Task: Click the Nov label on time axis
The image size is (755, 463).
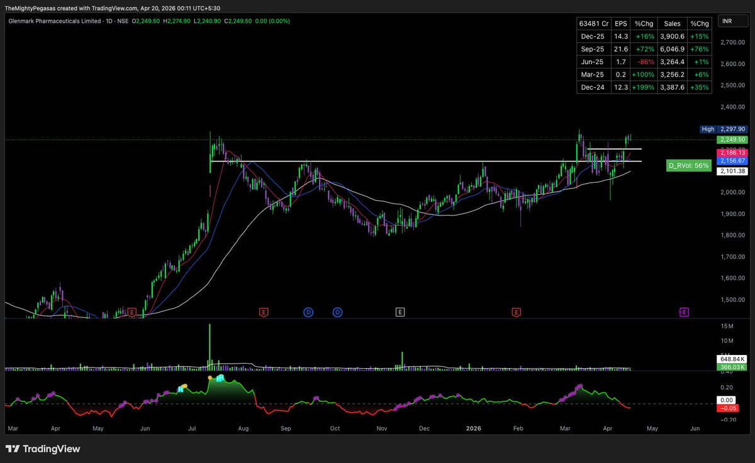Action: pos(382,428)
